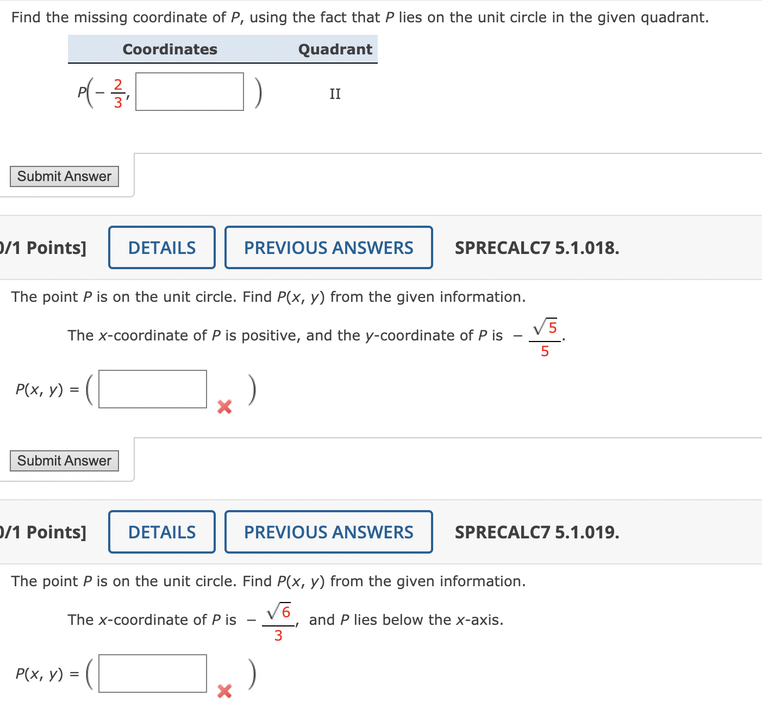Click the Coordinates column header
The height and width of the screenshot is (720, 762).
pos(170,49)
